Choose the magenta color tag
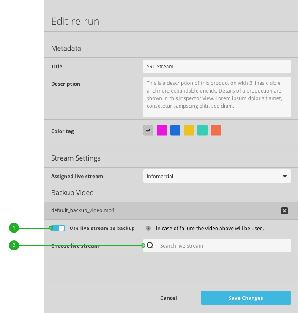 (162, 131)
